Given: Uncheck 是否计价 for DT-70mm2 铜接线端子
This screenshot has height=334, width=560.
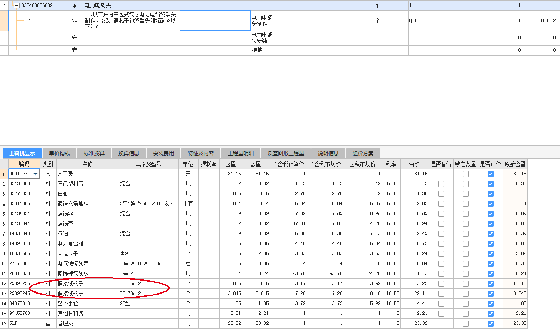Looking at the screenshot, I should click(x=491, y=293).
